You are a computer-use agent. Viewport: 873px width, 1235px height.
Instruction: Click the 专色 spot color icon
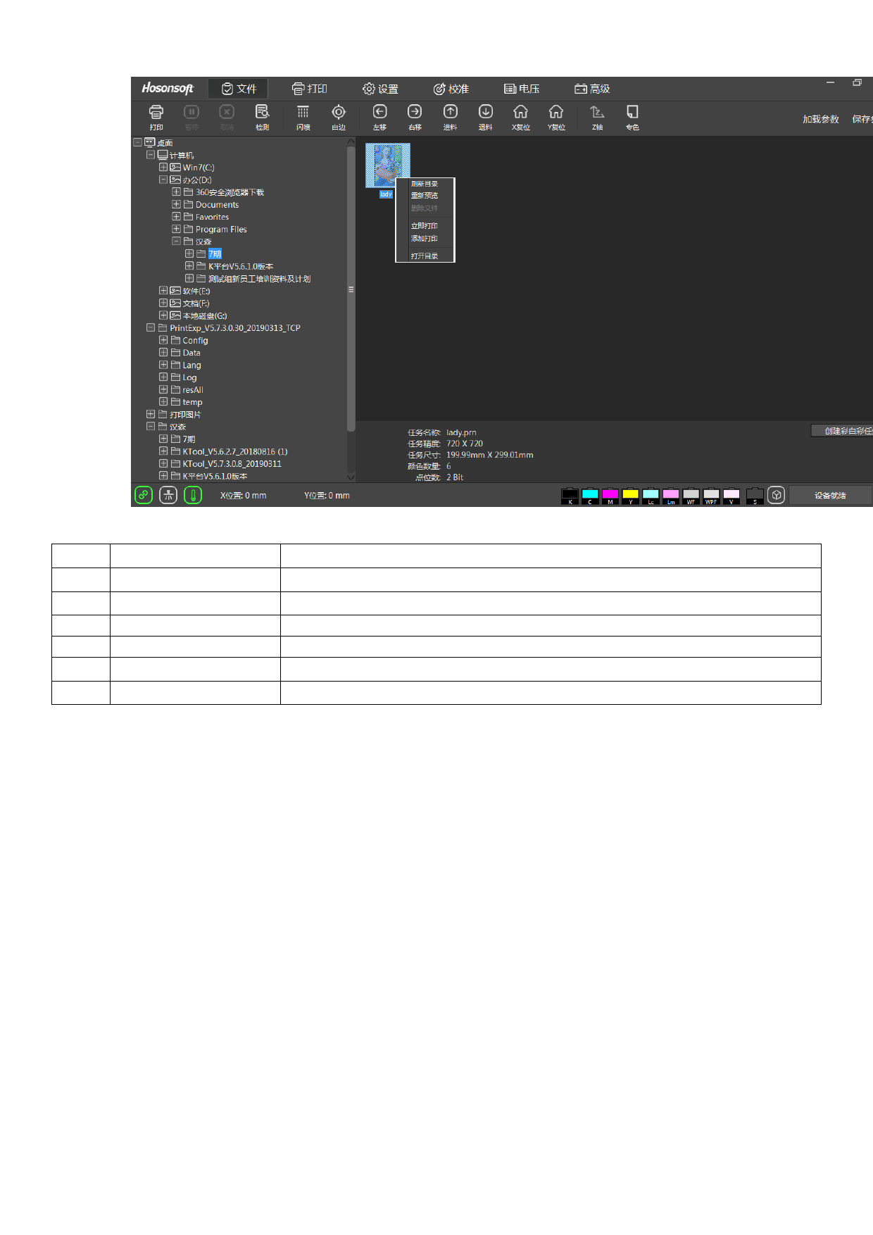coord(632,115)
